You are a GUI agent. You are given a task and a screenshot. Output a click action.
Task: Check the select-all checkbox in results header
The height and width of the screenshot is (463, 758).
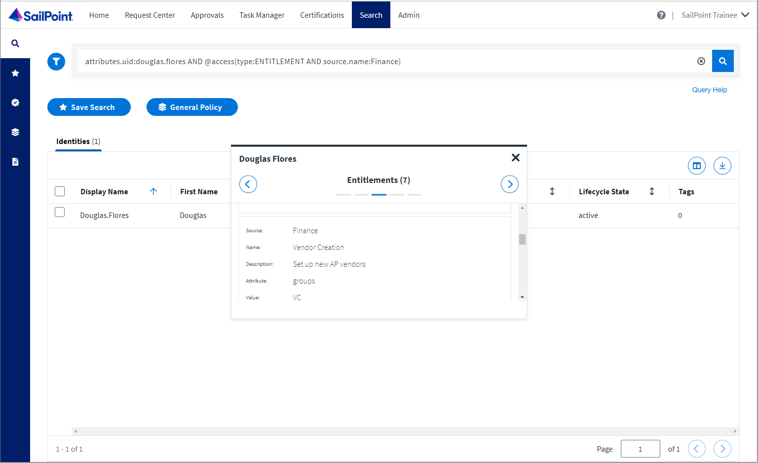pos(59,191)
